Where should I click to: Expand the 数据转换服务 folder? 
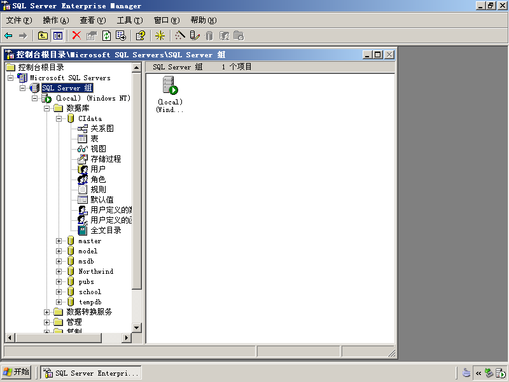(46, 312)
